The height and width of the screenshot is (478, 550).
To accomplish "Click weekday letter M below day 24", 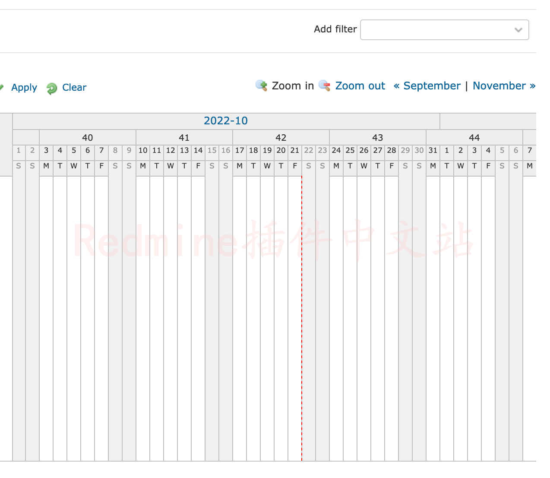I will 336,166.
